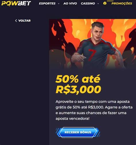The image size is (136, 145).
Task: Expand the Cassino dropdown arrow
Action: pos(98,4)
